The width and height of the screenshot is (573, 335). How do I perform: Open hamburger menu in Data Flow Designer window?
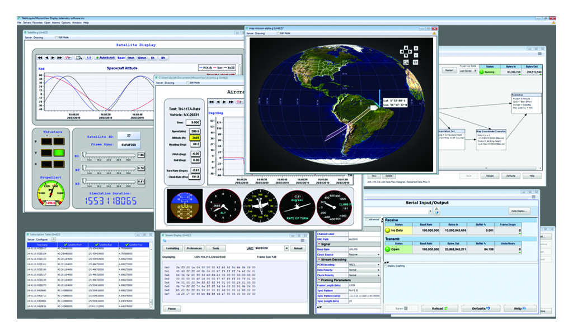click(x=540, y=54)
